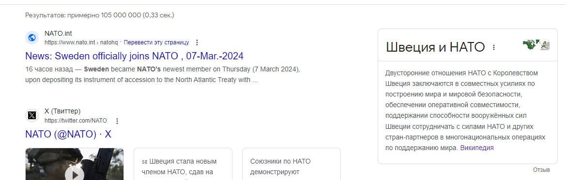Viewport: 566px width, 180px height.
Task: Play the video in NATO tweet thumbnail
Action: 75,174
